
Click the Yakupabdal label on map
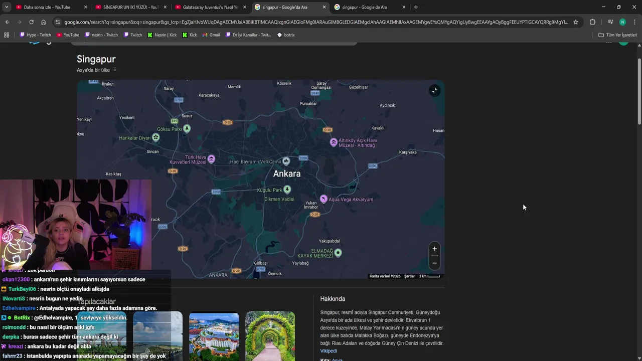pos(329,241)
